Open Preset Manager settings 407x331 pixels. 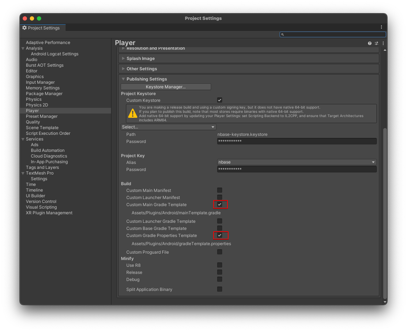coord(42,116)
